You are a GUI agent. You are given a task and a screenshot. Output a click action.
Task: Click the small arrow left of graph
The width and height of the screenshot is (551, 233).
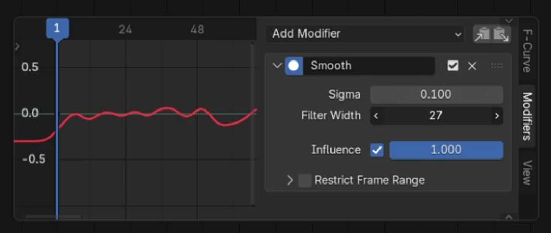pos(17,47)
